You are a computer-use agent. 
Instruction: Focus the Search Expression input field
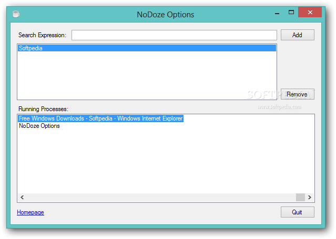174,35
